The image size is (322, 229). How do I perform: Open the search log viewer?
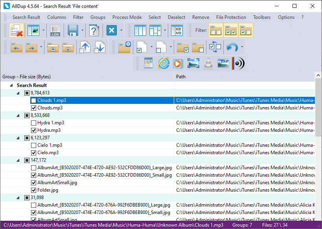pyautogui.click(x=55, y=30)
